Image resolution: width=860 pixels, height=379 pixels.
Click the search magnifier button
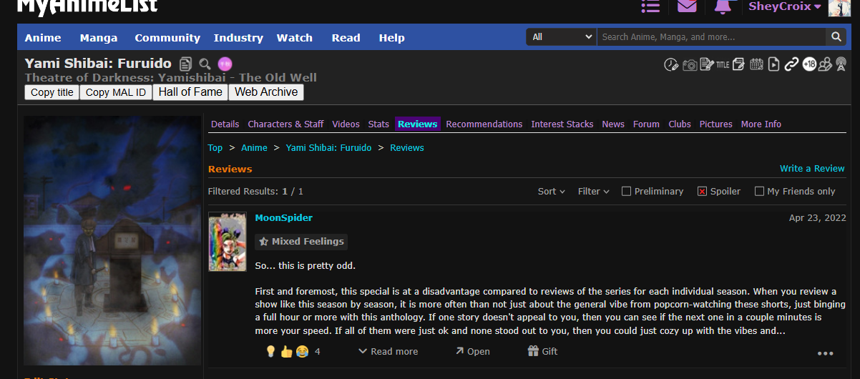click(x=836, y=36)
